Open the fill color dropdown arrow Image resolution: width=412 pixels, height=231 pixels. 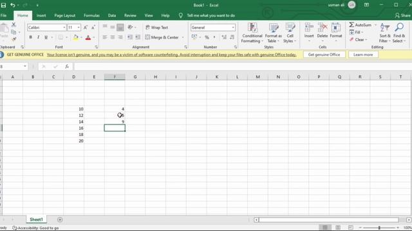[x=81, y=37]
